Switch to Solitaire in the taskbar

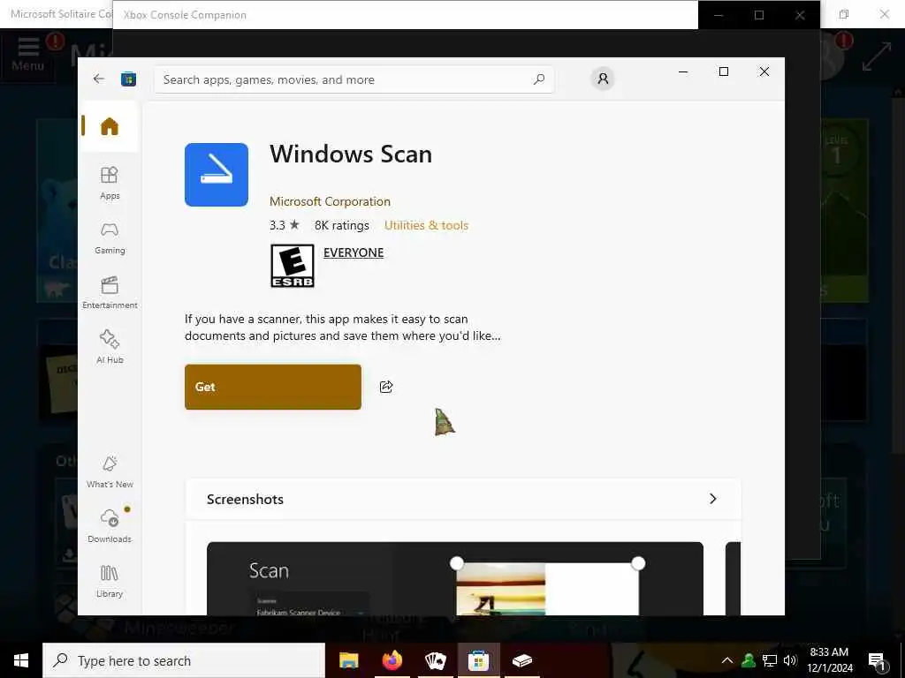click(435, 660)
